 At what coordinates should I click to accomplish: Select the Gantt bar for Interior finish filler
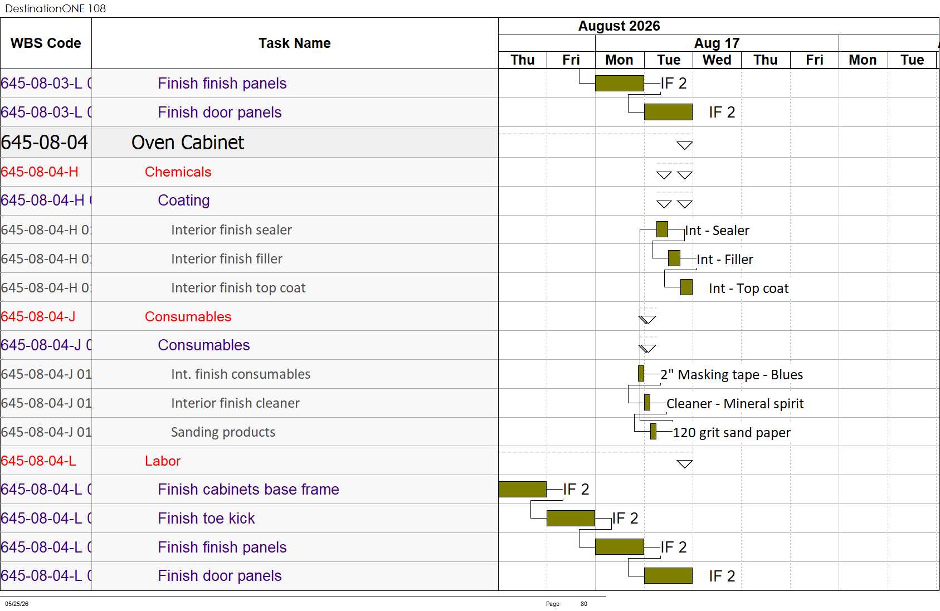coord(674,258)
